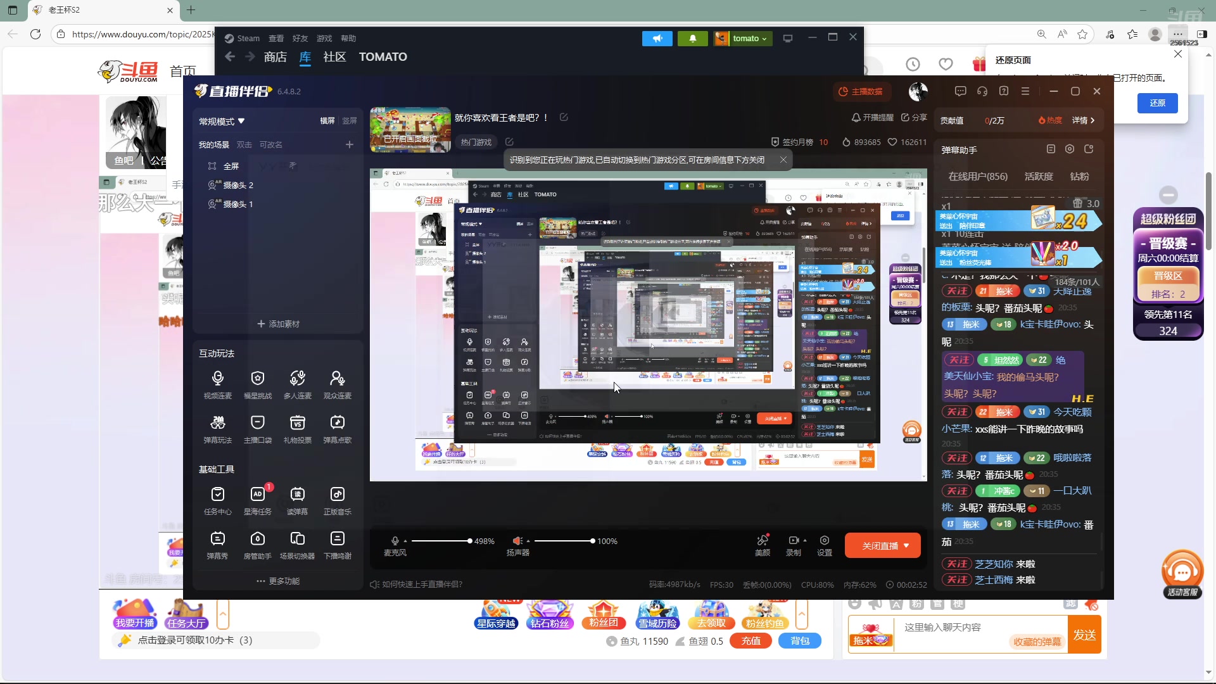Open the feedback message icon in title bar

pos(961,91)
